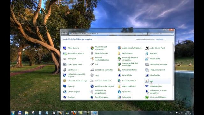Screen dimensions: 204x115
Task: Open Hitelesítő adatok kezelője
Action: [x=75, y=81]
